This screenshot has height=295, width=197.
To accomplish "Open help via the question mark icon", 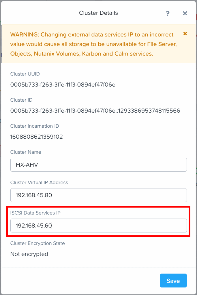I will (x=168, y=13).
